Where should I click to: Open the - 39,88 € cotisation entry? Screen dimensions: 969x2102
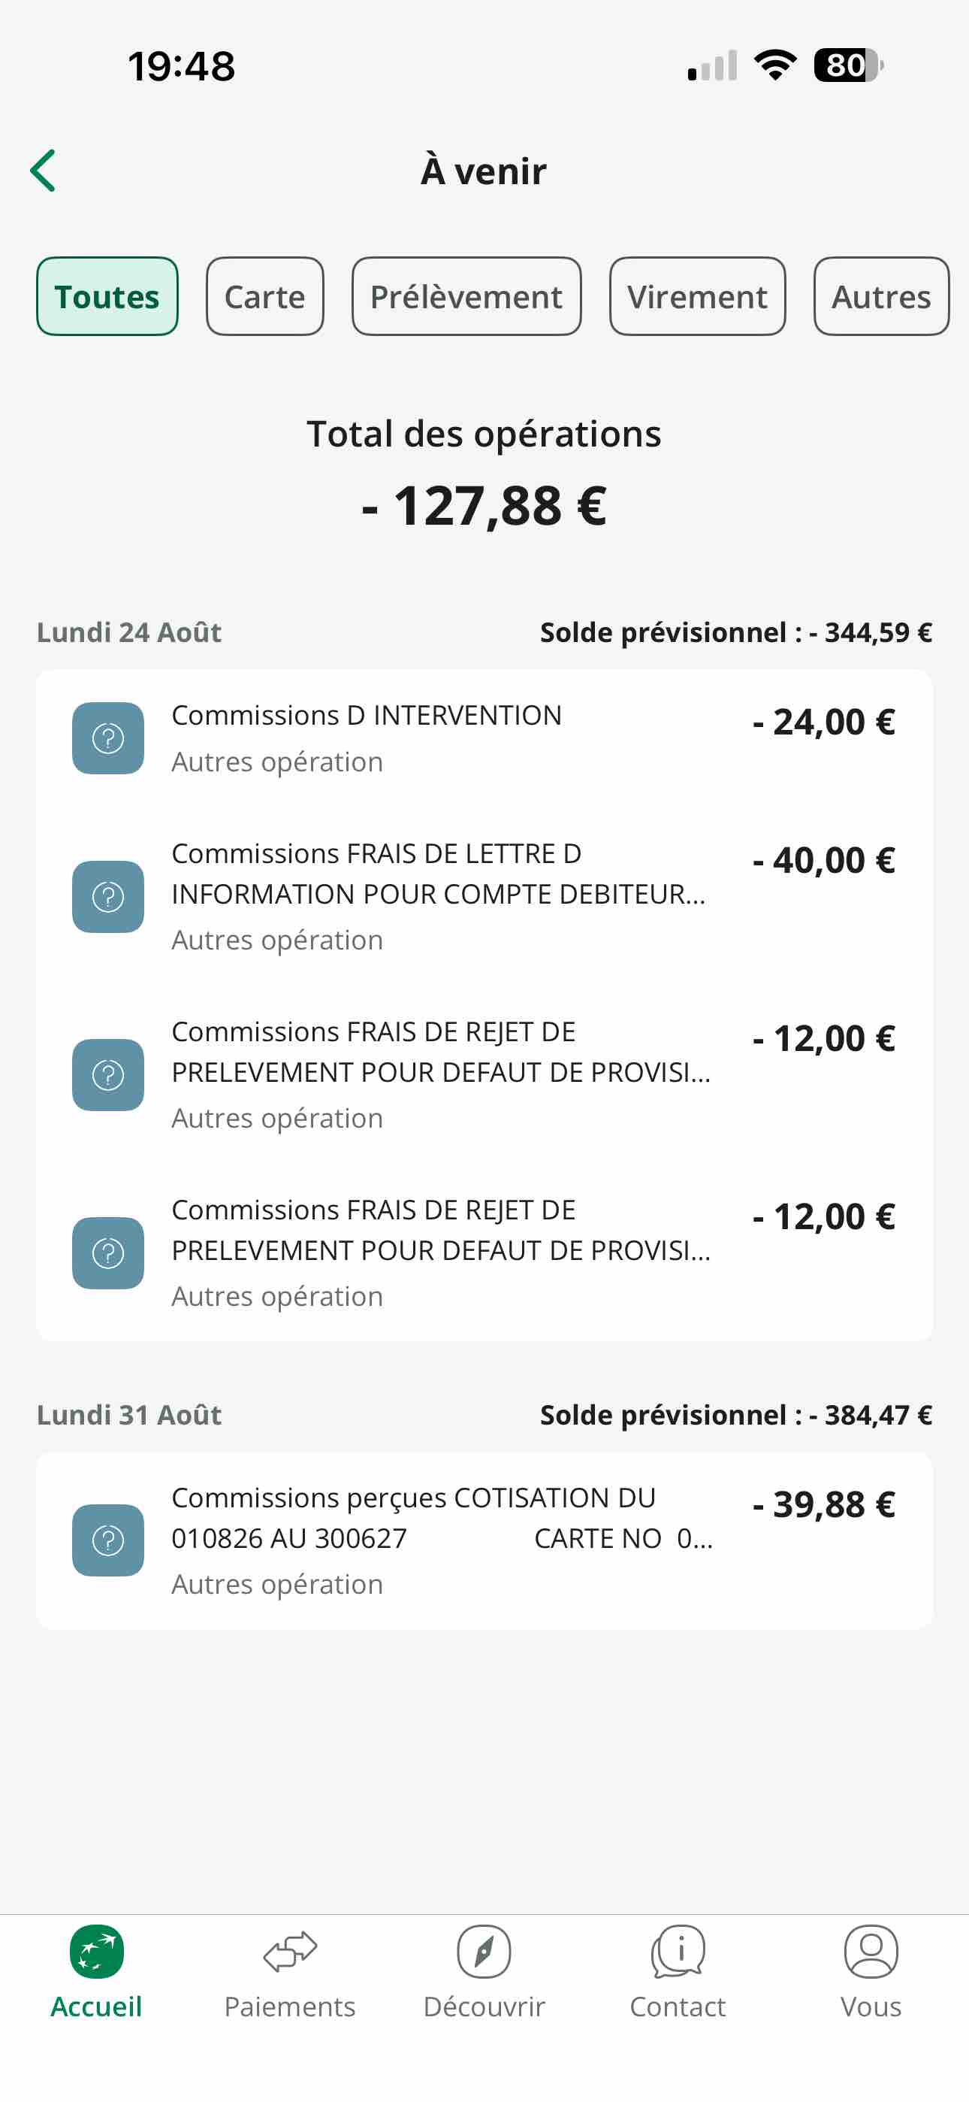(x=484, y=1540)
